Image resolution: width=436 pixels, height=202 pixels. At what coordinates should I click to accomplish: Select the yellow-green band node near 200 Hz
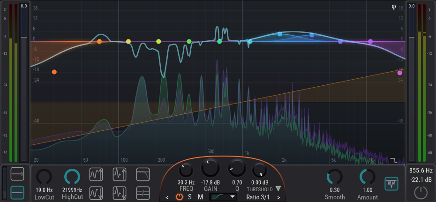coord(158,41)
